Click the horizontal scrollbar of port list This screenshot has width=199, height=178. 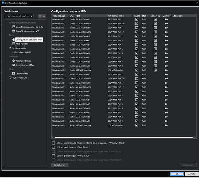point(124,137)
